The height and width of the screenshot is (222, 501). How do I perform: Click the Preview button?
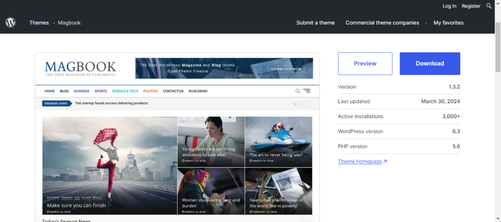(365, 63)
